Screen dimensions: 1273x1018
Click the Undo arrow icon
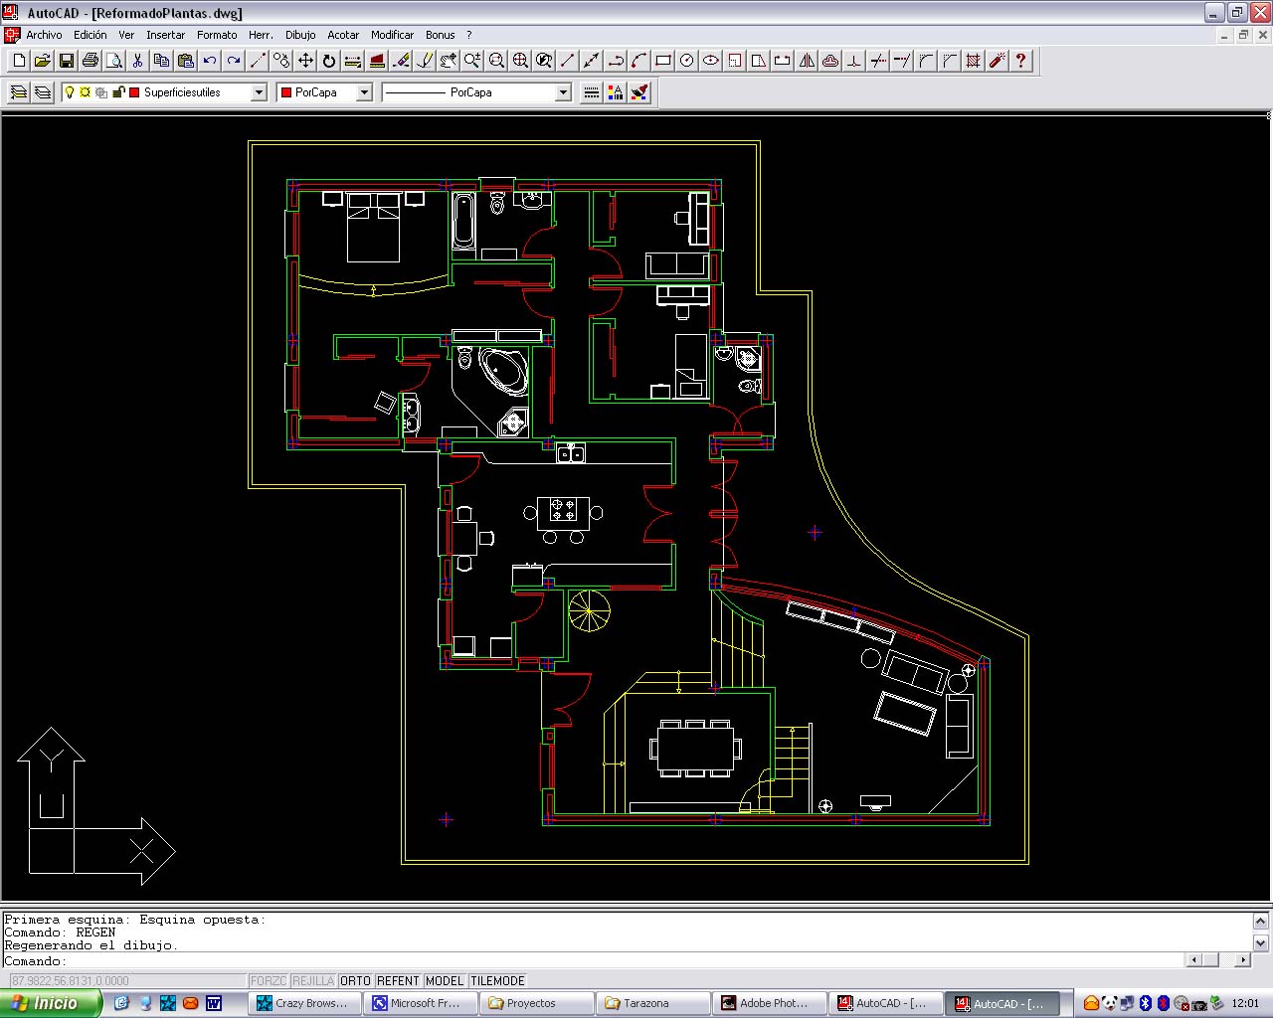210,61
